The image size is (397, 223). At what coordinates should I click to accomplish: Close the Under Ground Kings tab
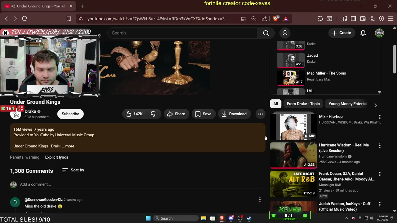[71, 6]
